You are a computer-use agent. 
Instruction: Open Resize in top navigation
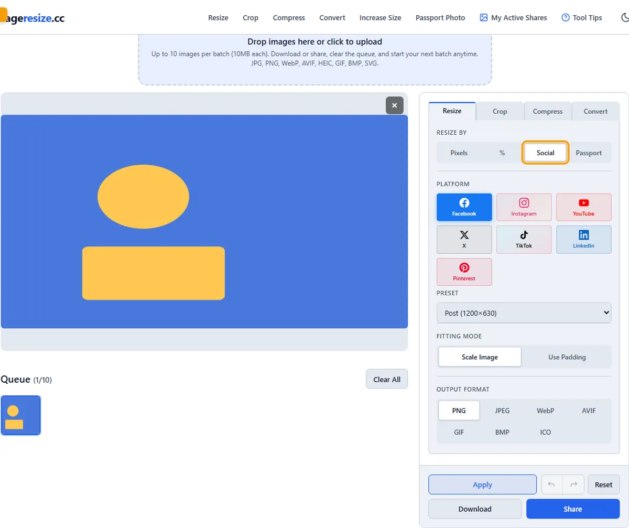tap(218, 17)
